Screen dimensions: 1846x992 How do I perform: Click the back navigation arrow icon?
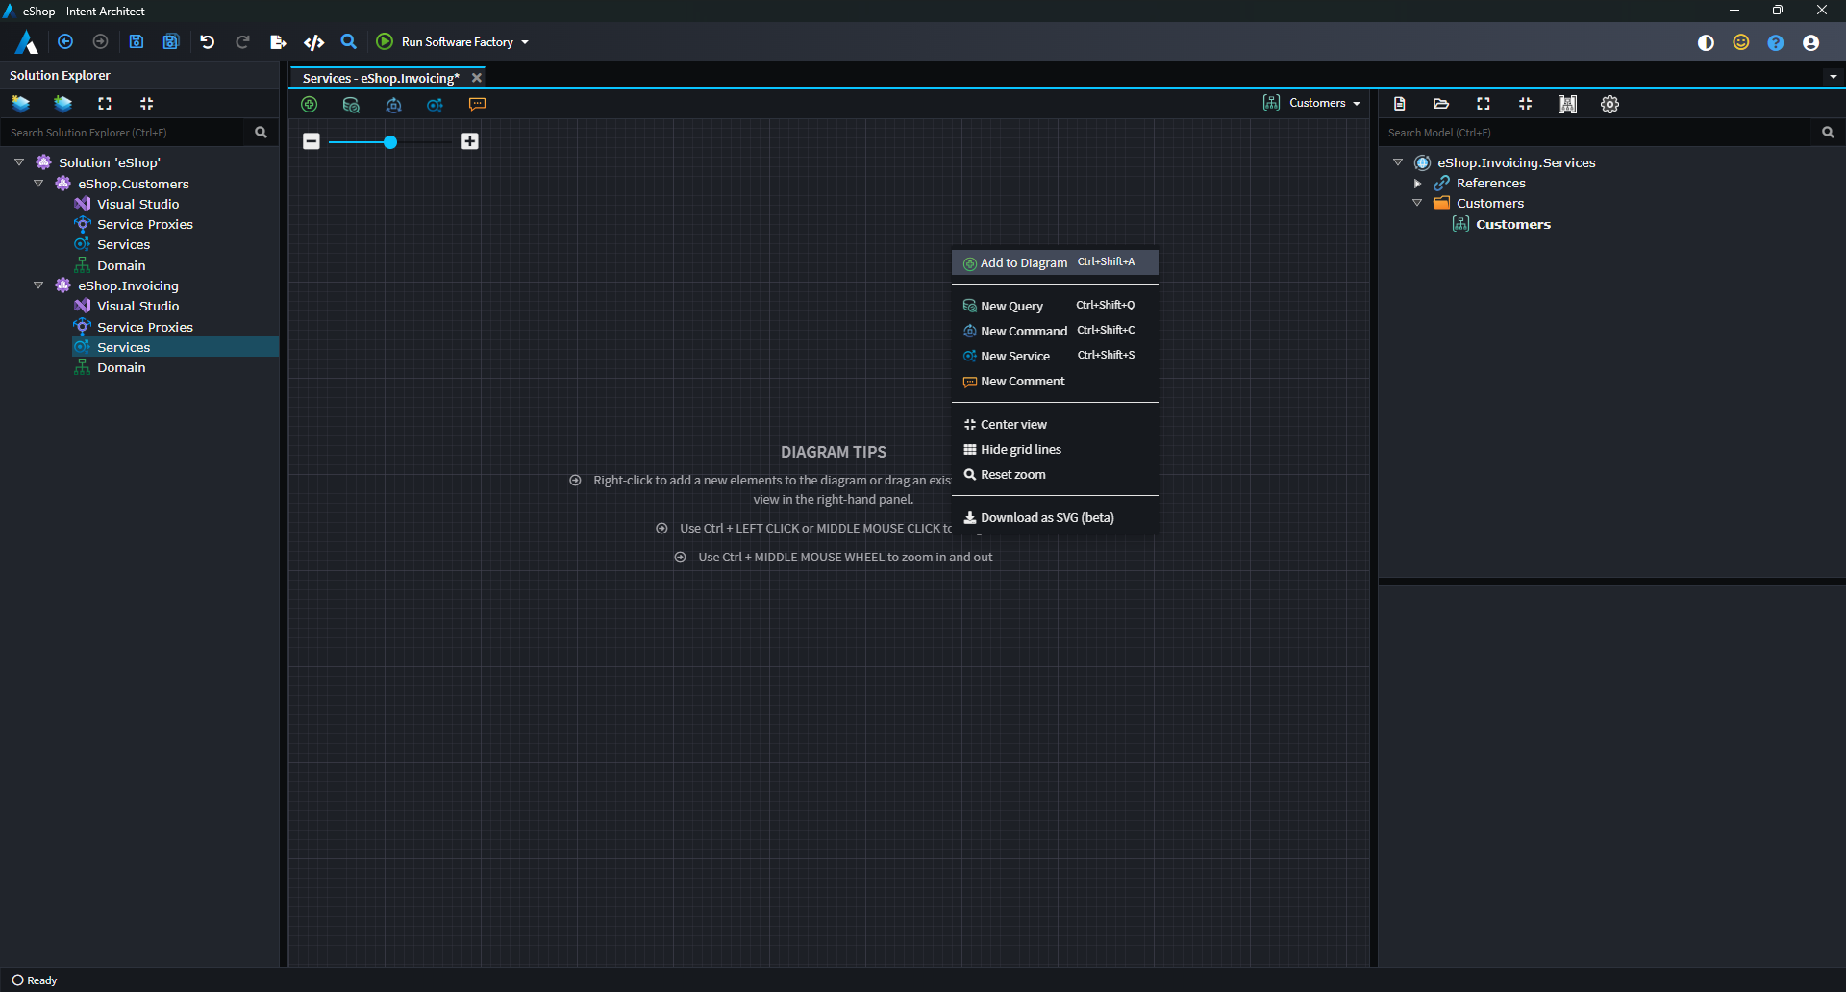[x=65, y=42]
